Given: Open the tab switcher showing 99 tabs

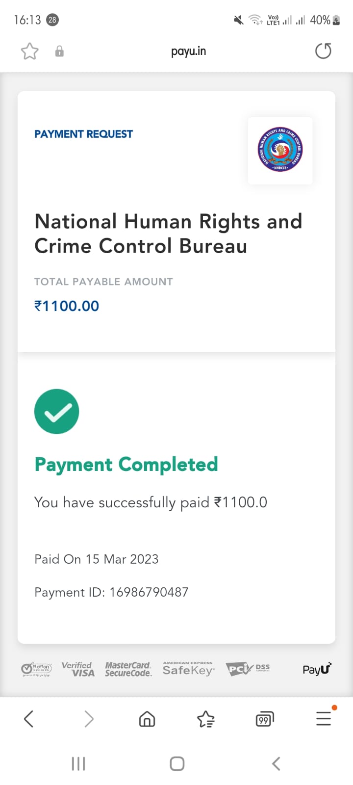Looking at the screenshot, I should pos(264,720).
